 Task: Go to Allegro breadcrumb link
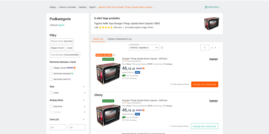(x=53, y=7)
